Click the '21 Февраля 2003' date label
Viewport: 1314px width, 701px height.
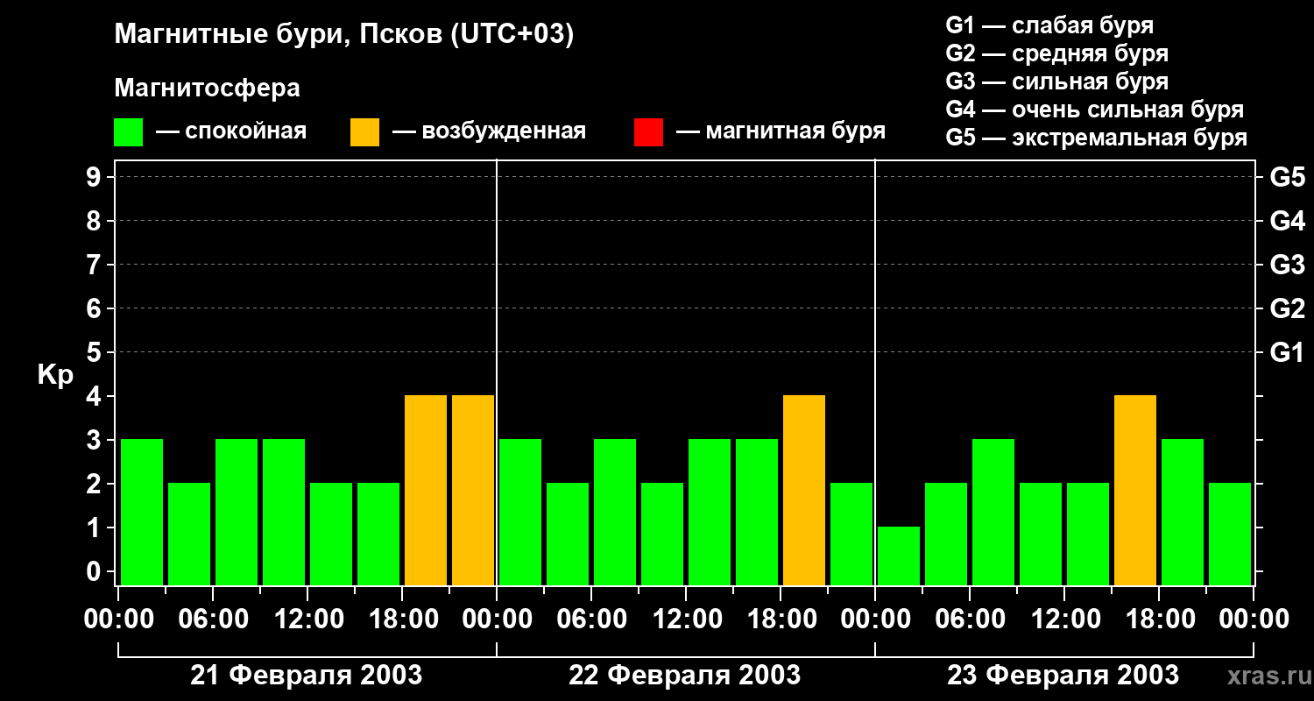point(307,676)
